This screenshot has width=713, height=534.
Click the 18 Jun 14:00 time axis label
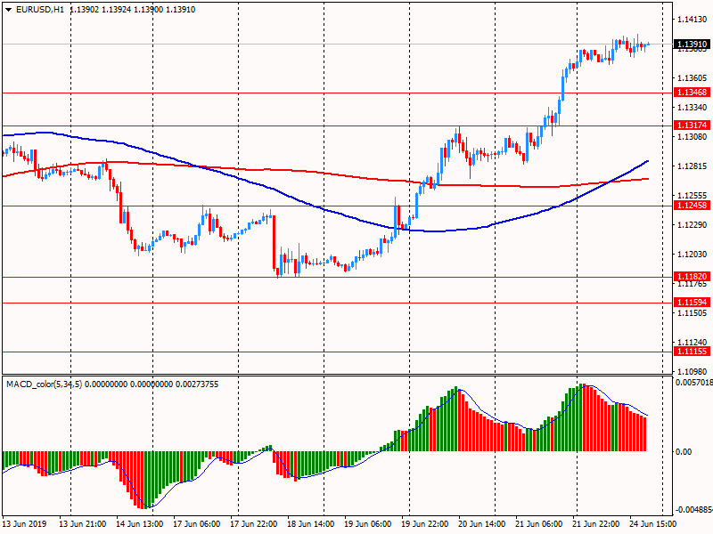[310, 523]
